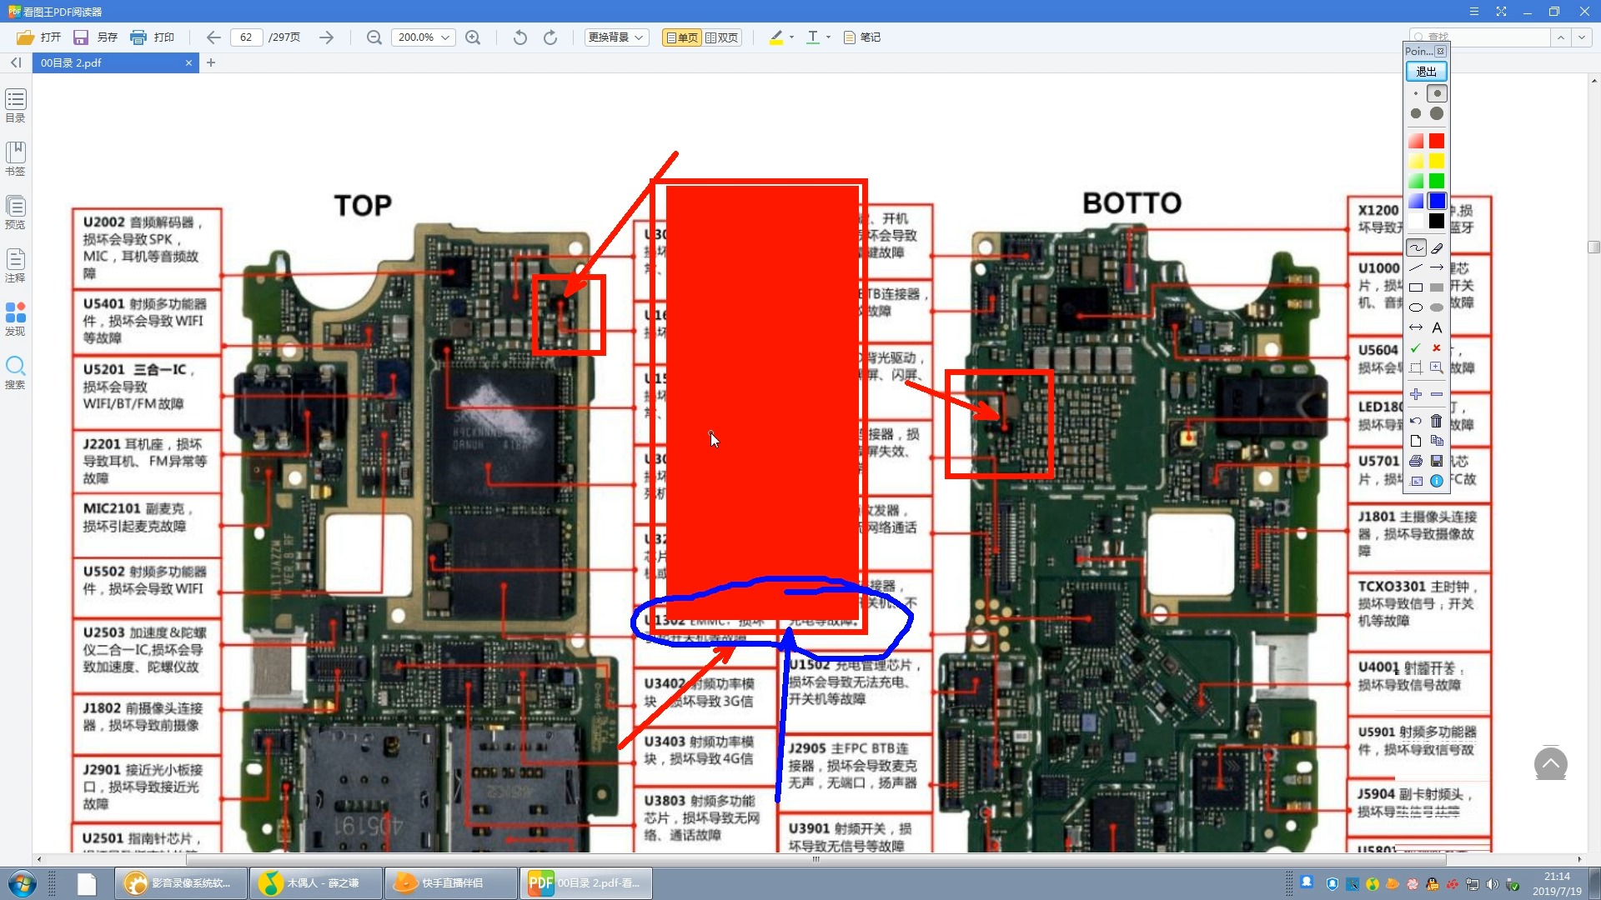Screen dimensions: 1601x900
Task: Click the 打开 open file button
Action: pyautogui.click(x=39, y=37)
